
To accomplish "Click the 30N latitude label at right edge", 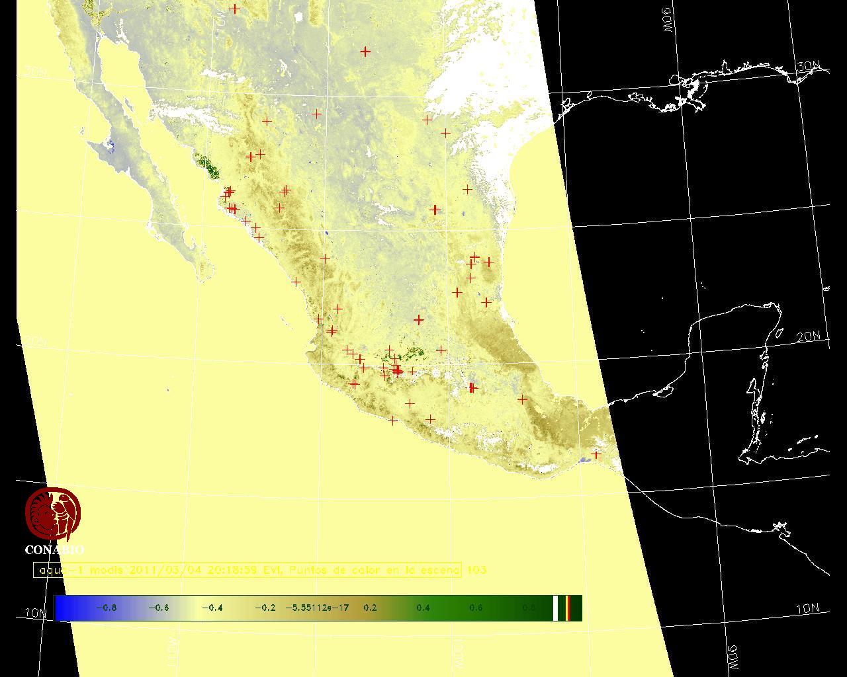I will coord(809,67).
